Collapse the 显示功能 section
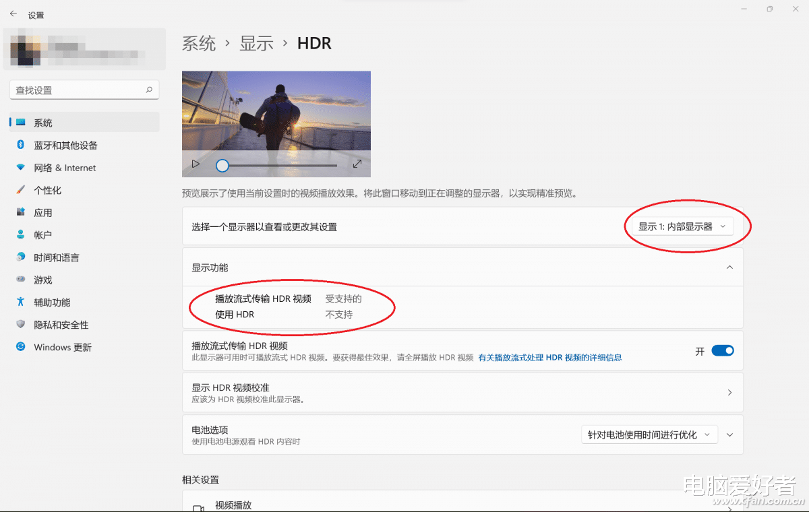 pos(729,267)
